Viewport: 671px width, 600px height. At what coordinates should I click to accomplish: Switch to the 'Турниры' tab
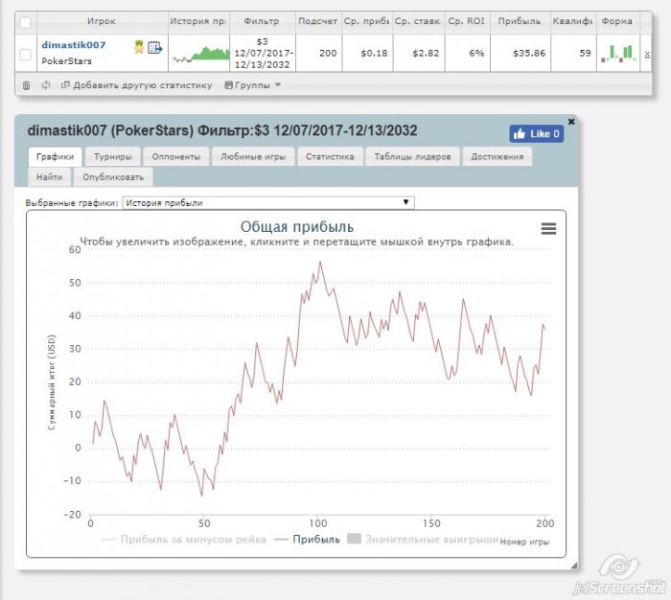(x=113, y=156)
